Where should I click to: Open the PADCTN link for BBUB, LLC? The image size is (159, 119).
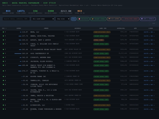point(147,32)
